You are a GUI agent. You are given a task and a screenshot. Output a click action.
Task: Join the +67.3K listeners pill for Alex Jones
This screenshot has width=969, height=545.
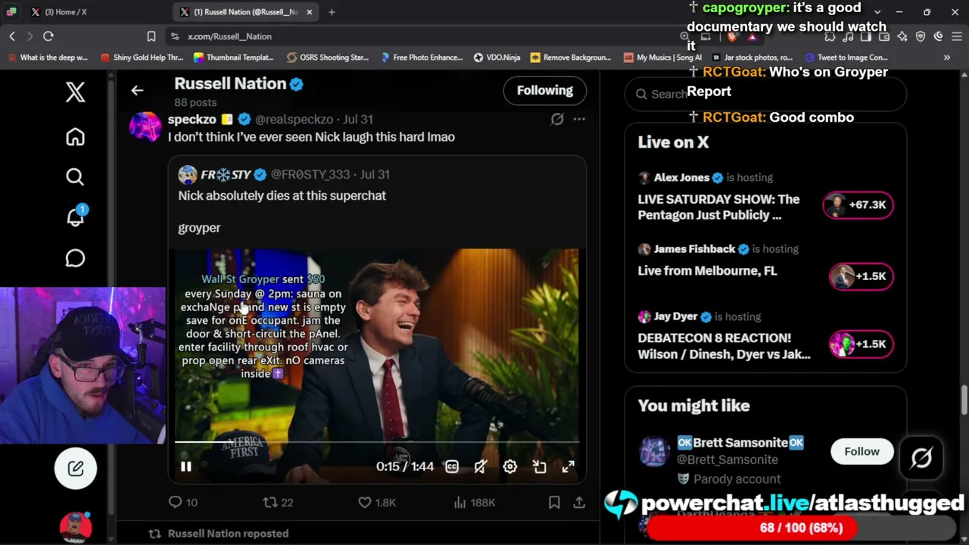(x=858, y=205)
